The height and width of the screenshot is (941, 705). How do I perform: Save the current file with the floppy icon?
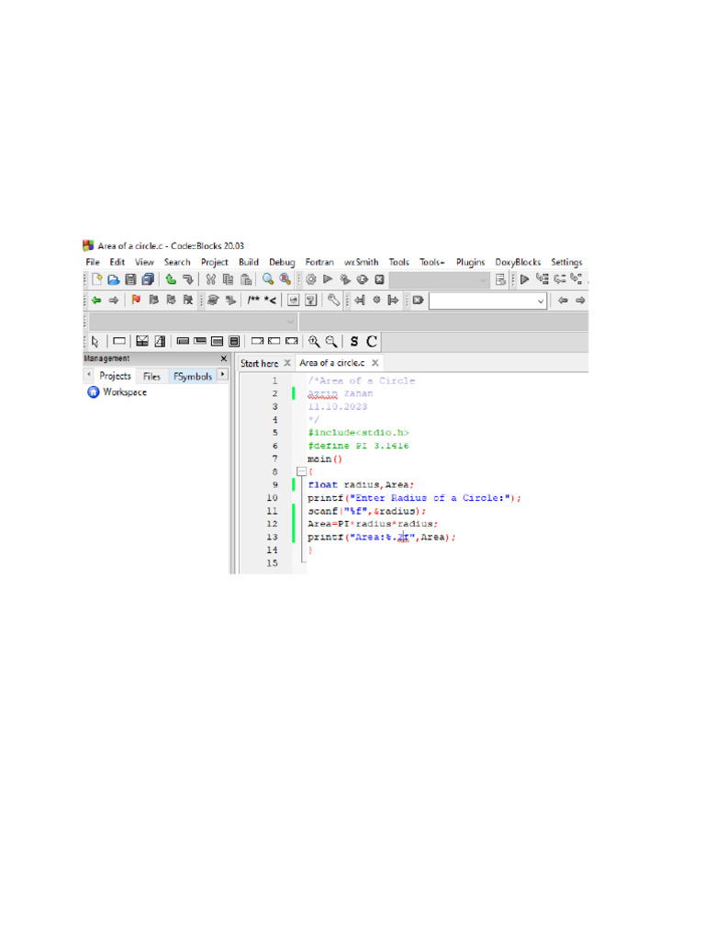tap(130, 279)
